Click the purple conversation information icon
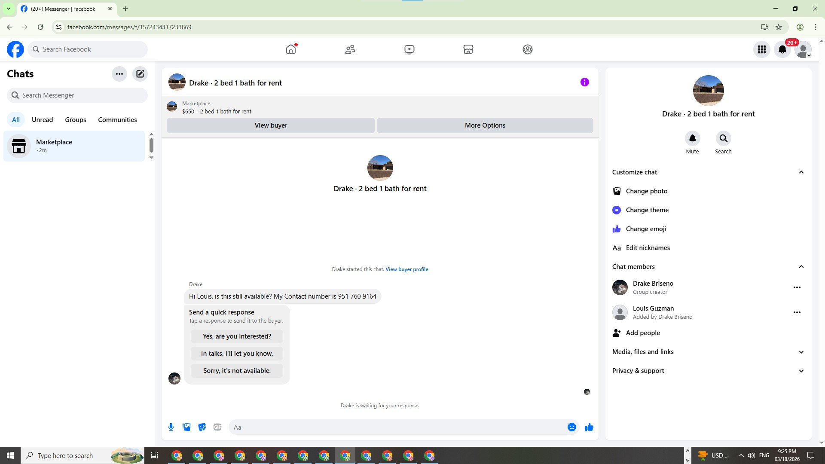This screenshot has height=464, width=825. pyautogui.click(x=584, y=82)
